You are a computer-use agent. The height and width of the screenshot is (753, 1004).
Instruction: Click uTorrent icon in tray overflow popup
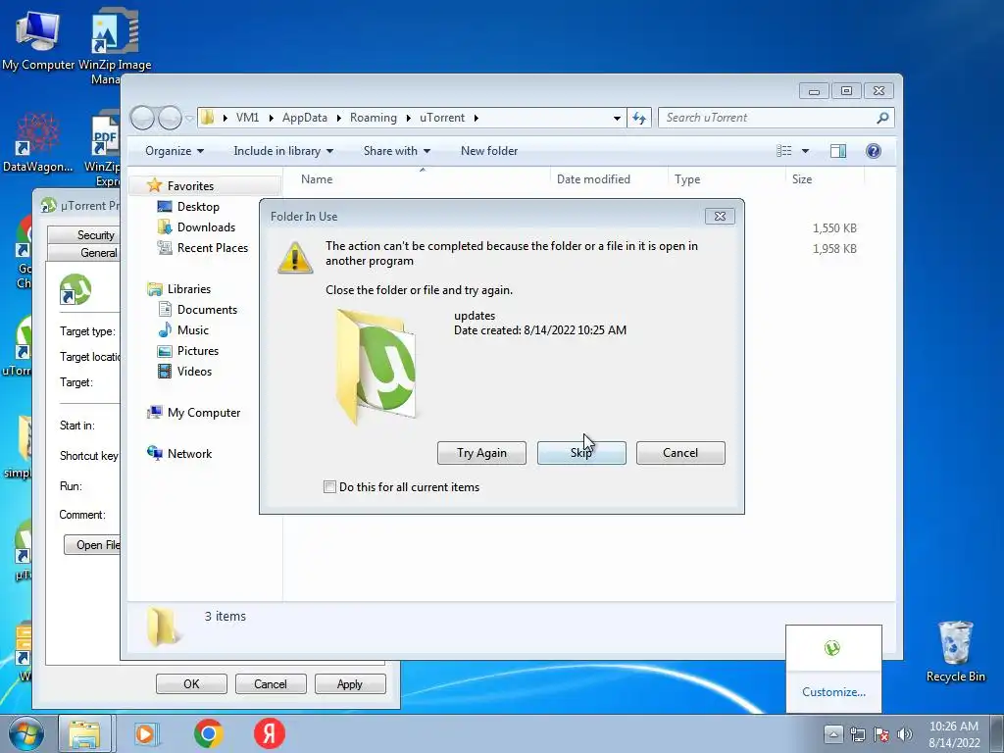coord(832,648)
